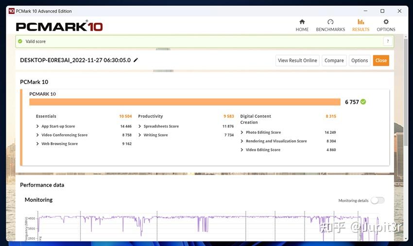
Task: Expand App Start-up Score
Action: (37, 126)
